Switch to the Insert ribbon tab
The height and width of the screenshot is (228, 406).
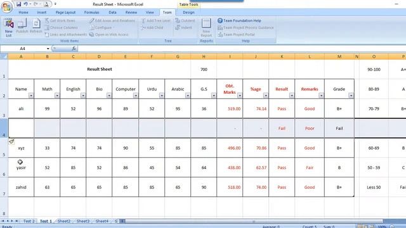[41, 12]
